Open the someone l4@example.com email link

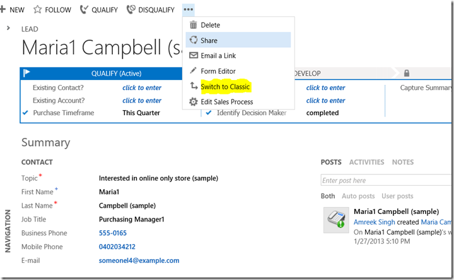click(x=139, y=260)
